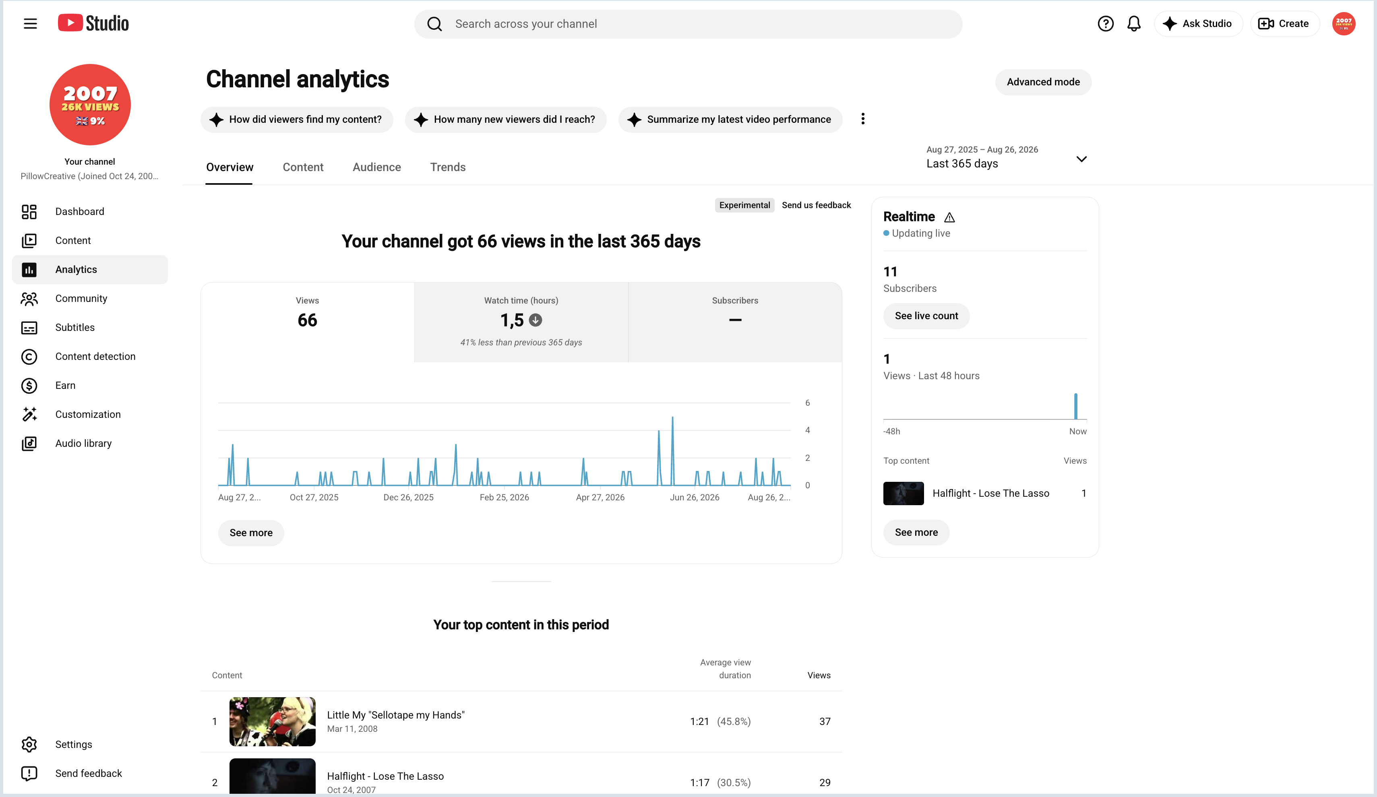Open Dashboard from the sidebar
This screenshot has height=797, width=1377.
(x=90, y=211)
